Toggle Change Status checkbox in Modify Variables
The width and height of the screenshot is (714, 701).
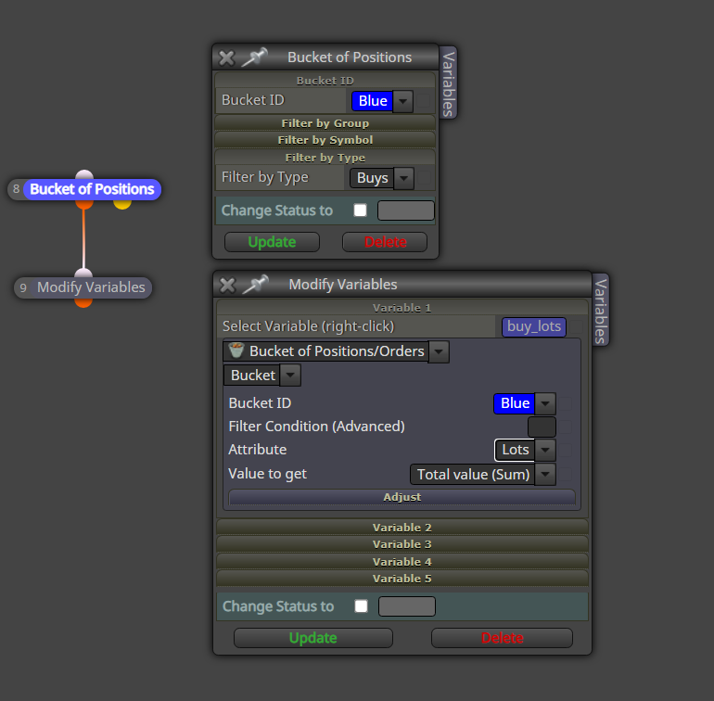tap(361, 605)
